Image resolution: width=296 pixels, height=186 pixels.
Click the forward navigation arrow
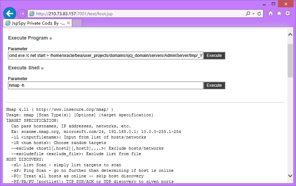22,14
